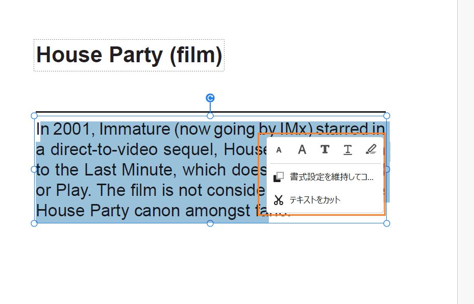Click the word 'Immature' in the paragraph

134,130
